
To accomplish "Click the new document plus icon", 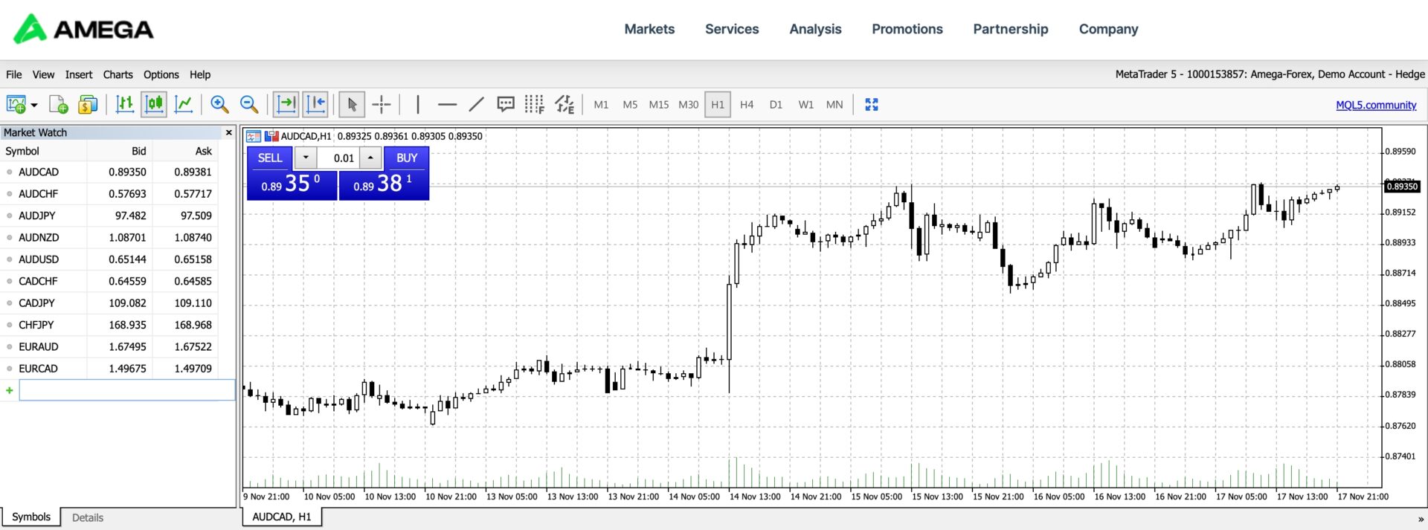I will [x=58, y=105].
